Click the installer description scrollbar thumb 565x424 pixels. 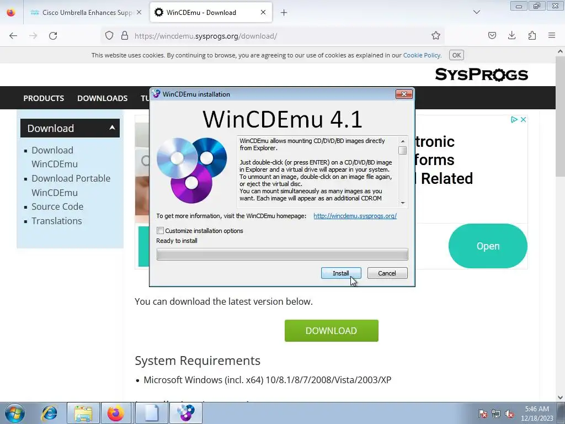coord(403,150)
